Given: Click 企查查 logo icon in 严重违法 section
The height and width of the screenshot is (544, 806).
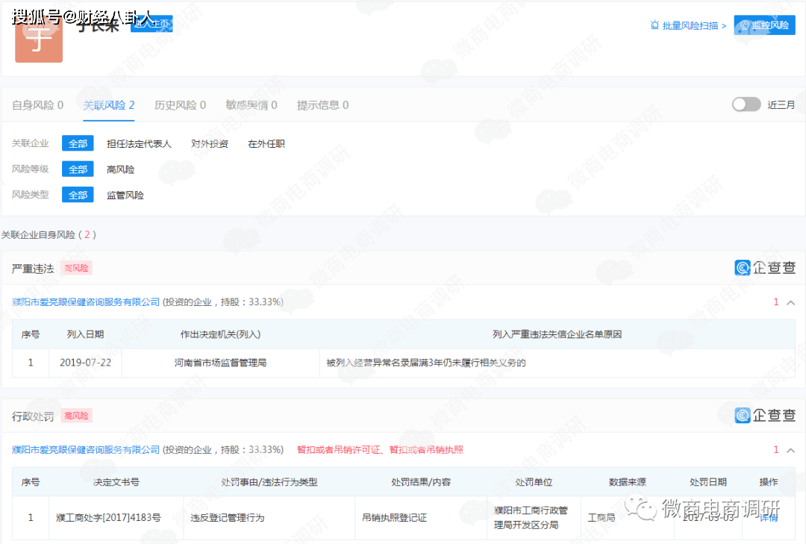Looking at the screenshot, I should (x=743, y=268).
